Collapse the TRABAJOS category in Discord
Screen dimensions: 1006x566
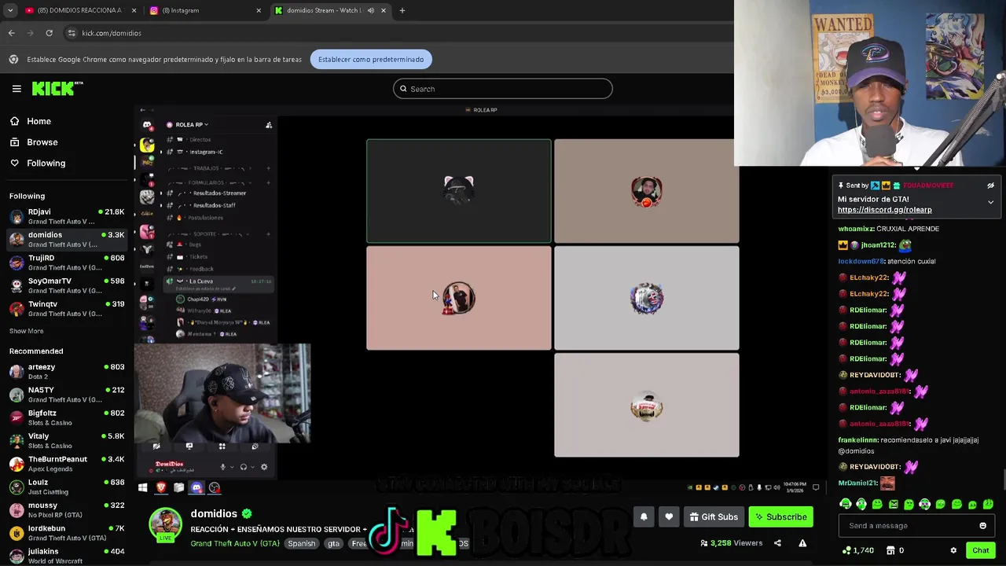click(x=206, y=167)
